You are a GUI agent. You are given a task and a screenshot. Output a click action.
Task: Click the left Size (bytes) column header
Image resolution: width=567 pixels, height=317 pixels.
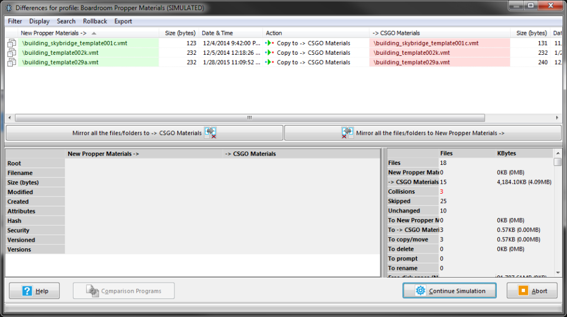click(180, 33)
